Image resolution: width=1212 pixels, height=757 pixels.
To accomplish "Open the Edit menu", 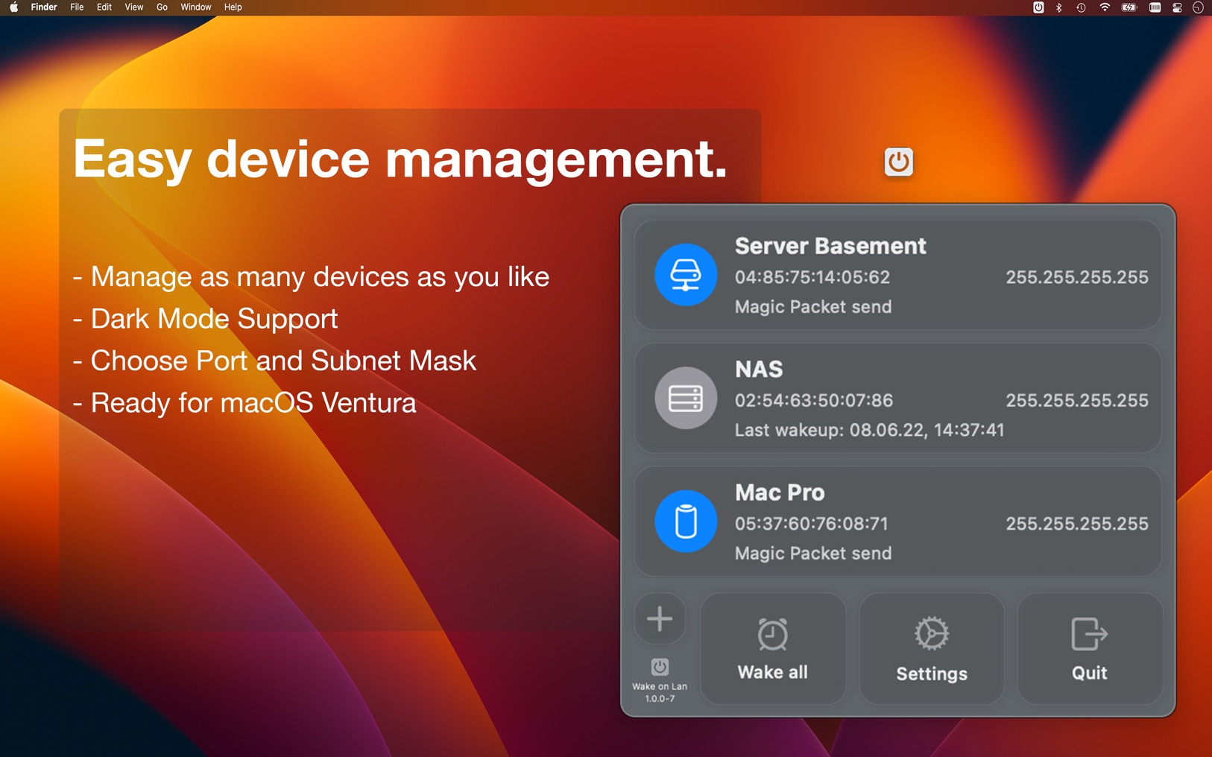I will point(104,7).
